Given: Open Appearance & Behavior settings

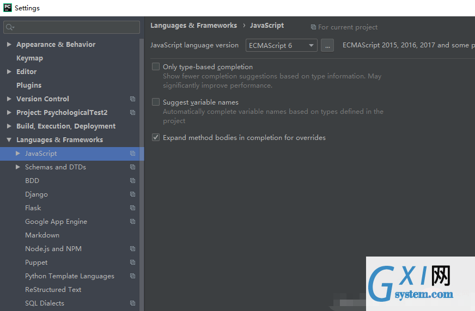Looking at the screenshot, I should click(56, 45).
